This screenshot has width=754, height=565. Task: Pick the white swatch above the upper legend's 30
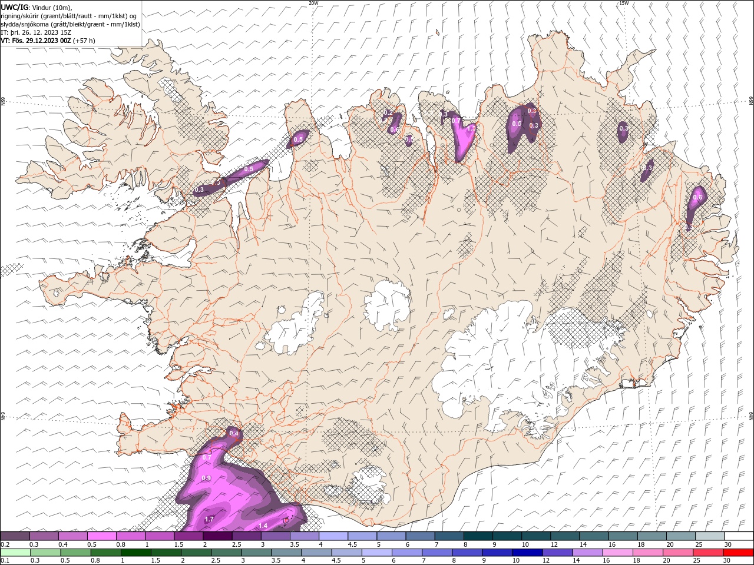click(x=739, y=536)
